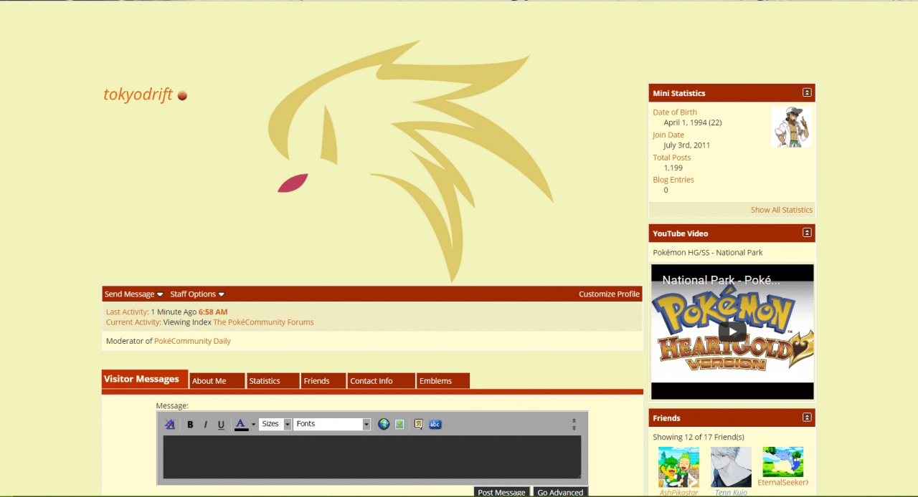918x497 pixels.
Task: Toggle bold formatting in message editor
Action: point(190,424)
